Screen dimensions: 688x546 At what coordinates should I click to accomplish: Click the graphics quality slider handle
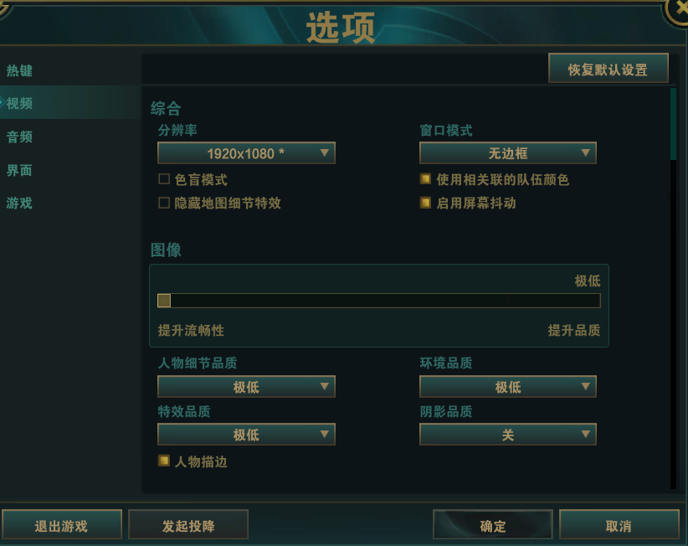[164, 301]
